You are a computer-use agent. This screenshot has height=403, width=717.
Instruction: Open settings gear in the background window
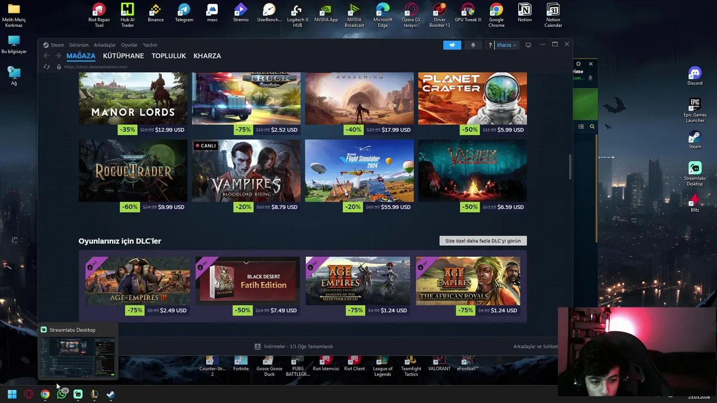point(579,64)
